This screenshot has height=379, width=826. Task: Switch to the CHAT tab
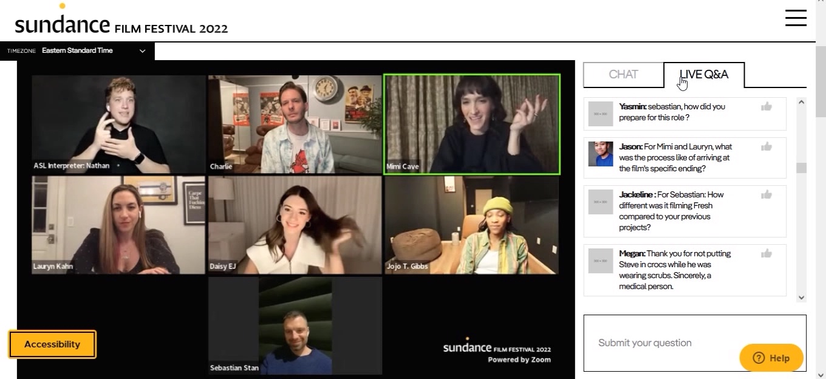pos(623,75)
